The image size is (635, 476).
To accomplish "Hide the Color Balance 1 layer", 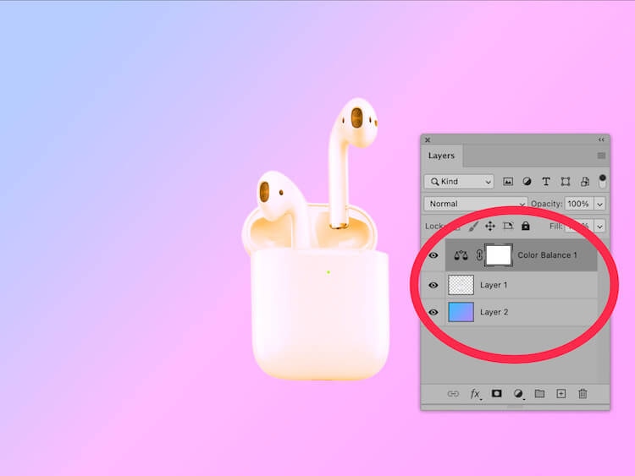I will pyautogui.click(x=433, y=255).
